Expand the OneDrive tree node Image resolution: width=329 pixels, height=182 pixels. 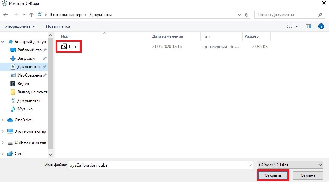point(3,120)
